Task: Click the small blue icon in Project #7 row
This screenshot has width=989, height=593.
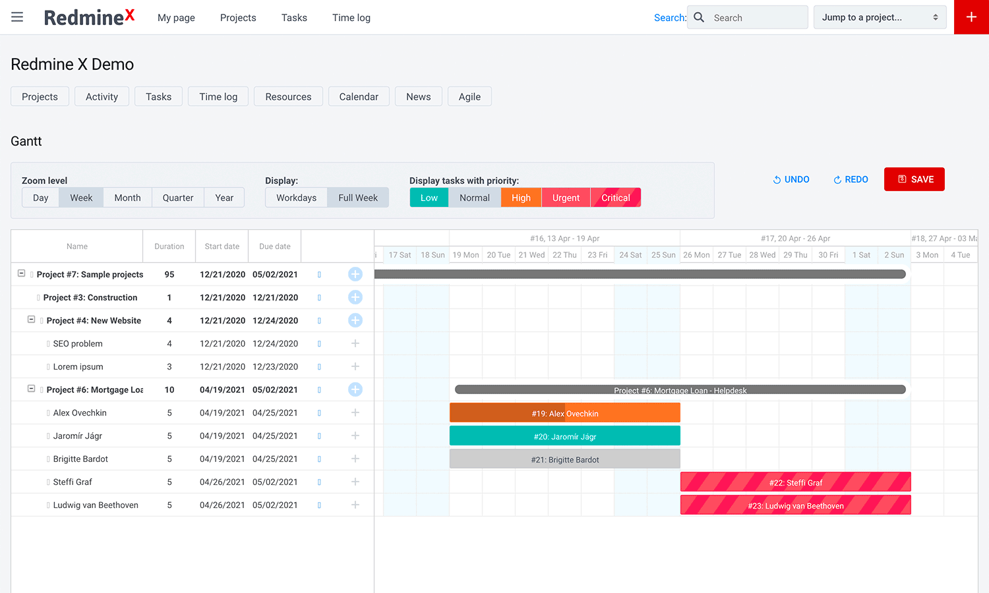Action: click(x=319, y=275)
